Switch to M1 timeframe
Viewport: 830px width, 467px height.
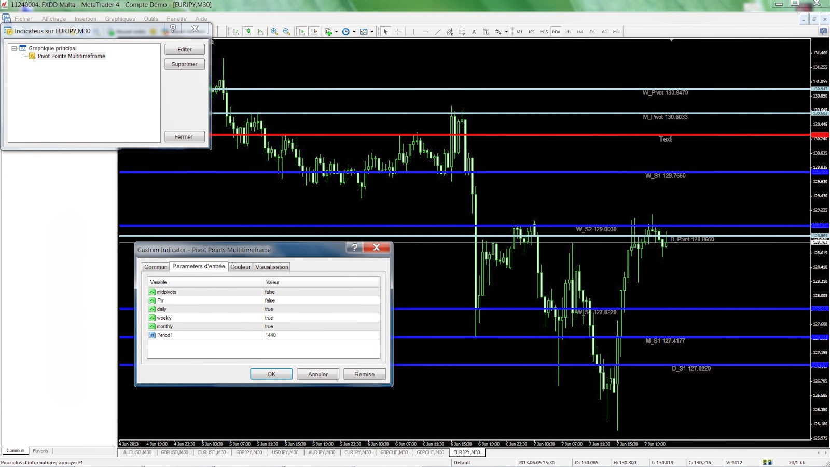pyautogui.click(x=519, y=32)
